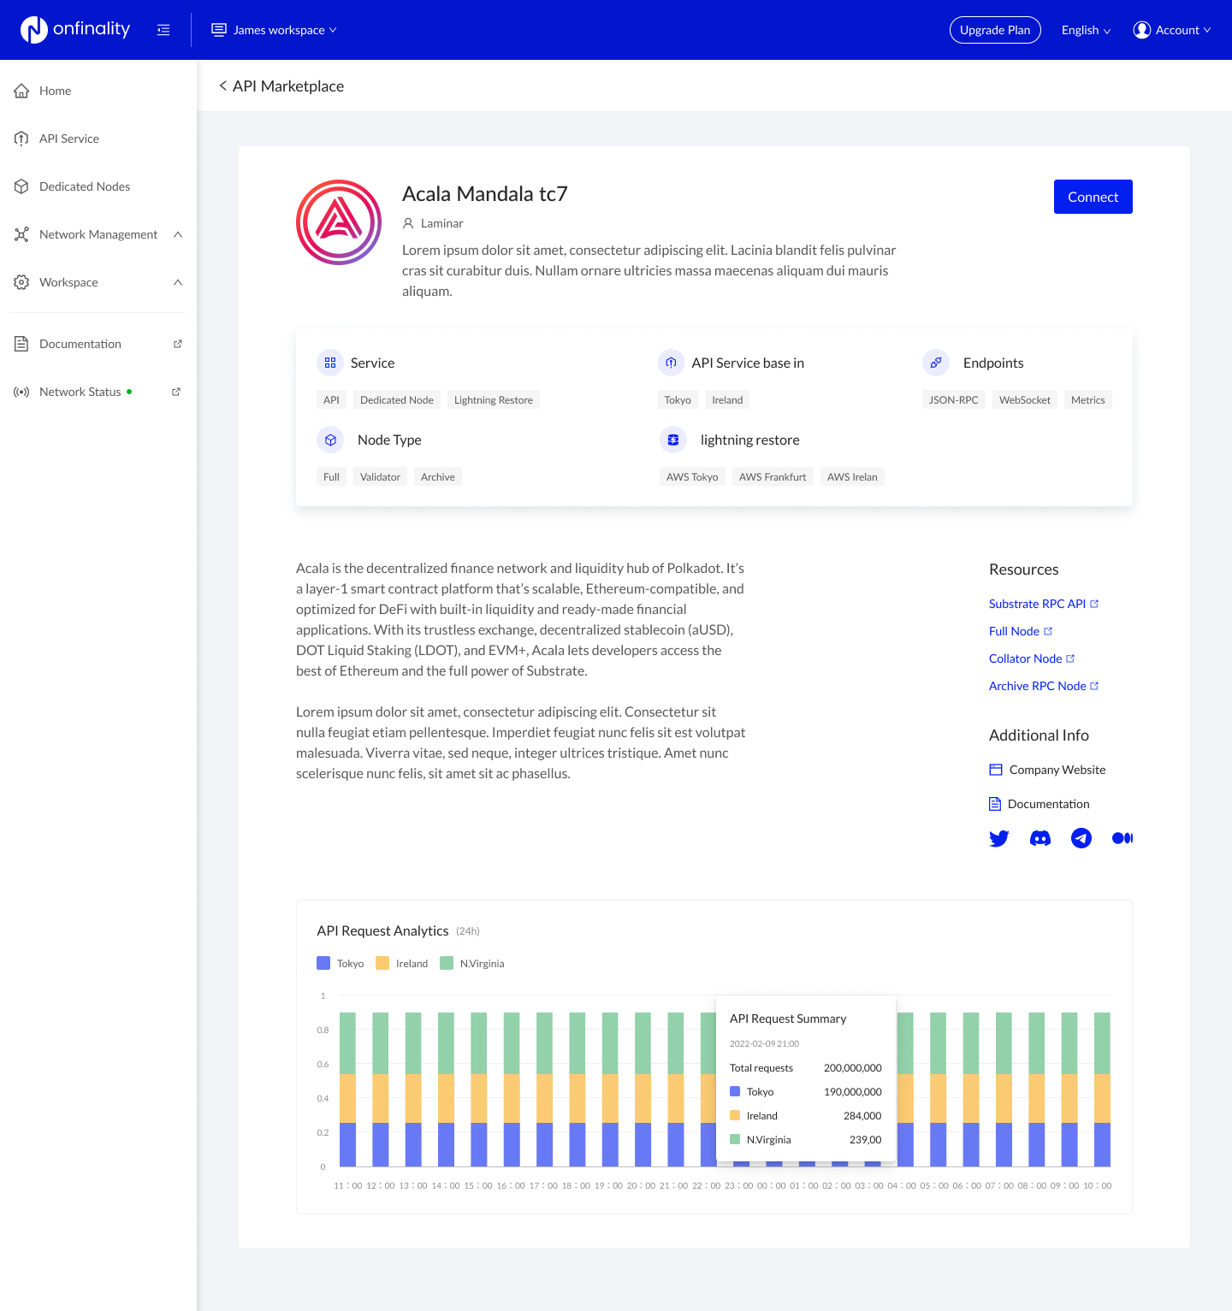Open Company Website link

pos(1047,770)
